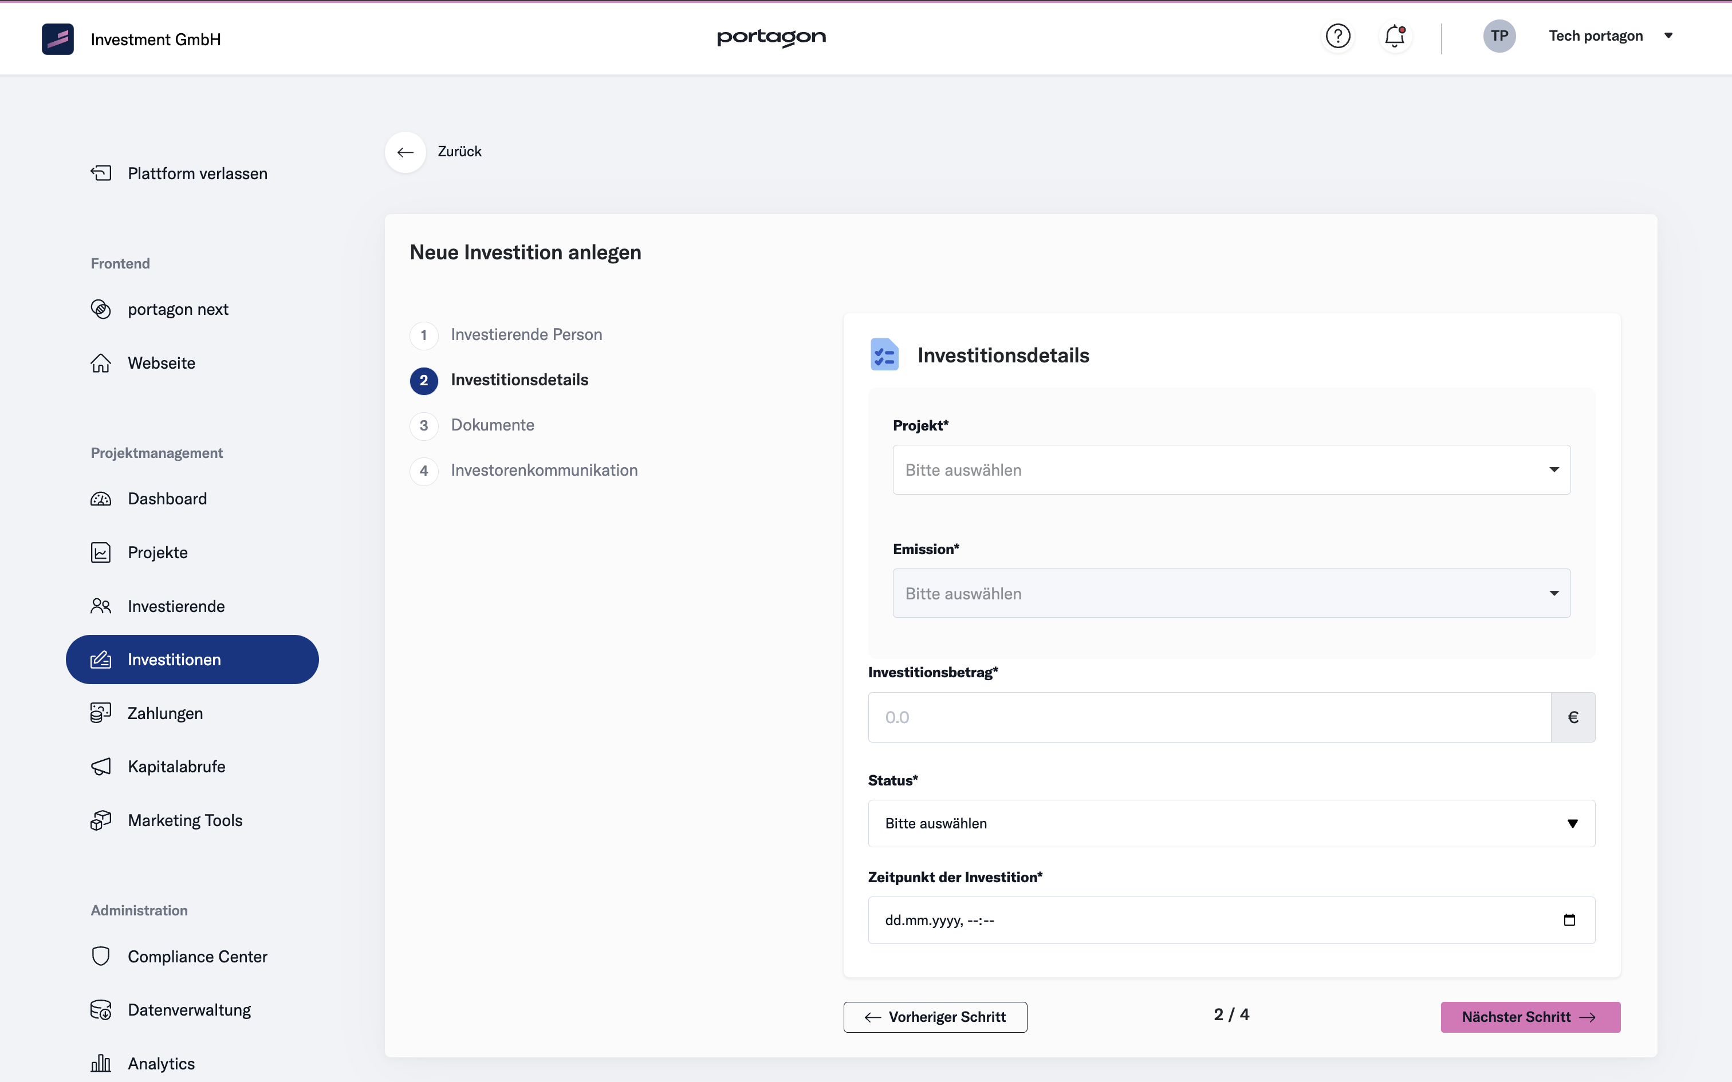This screenshot has width=1732, height=1082.
Task: Open Zahlungen in the sidebar
Action: pyautogui.click(x=192, y=713)
